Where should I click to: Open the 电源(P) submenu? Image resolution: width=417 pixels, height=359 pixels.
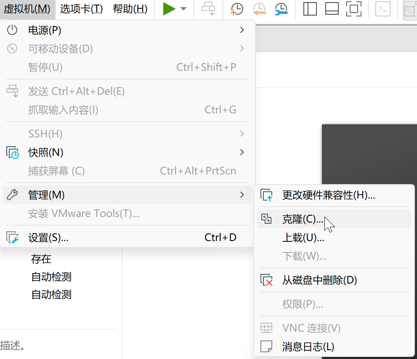(x=127, y=30)
